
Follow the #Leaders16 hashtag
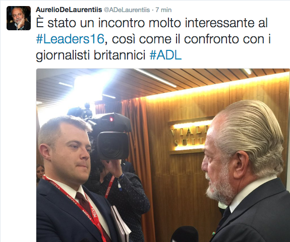pos(70,39)
